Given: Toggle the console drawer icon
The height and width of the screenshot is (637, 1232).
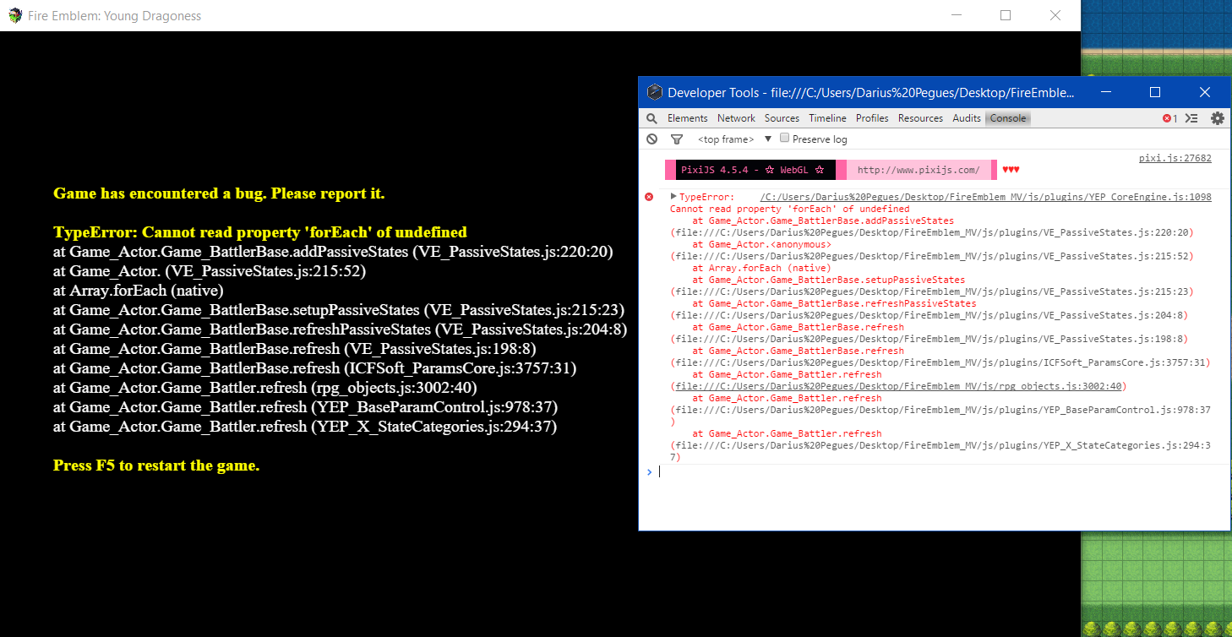Looking at the screenshot, I should coord(1191,118).
